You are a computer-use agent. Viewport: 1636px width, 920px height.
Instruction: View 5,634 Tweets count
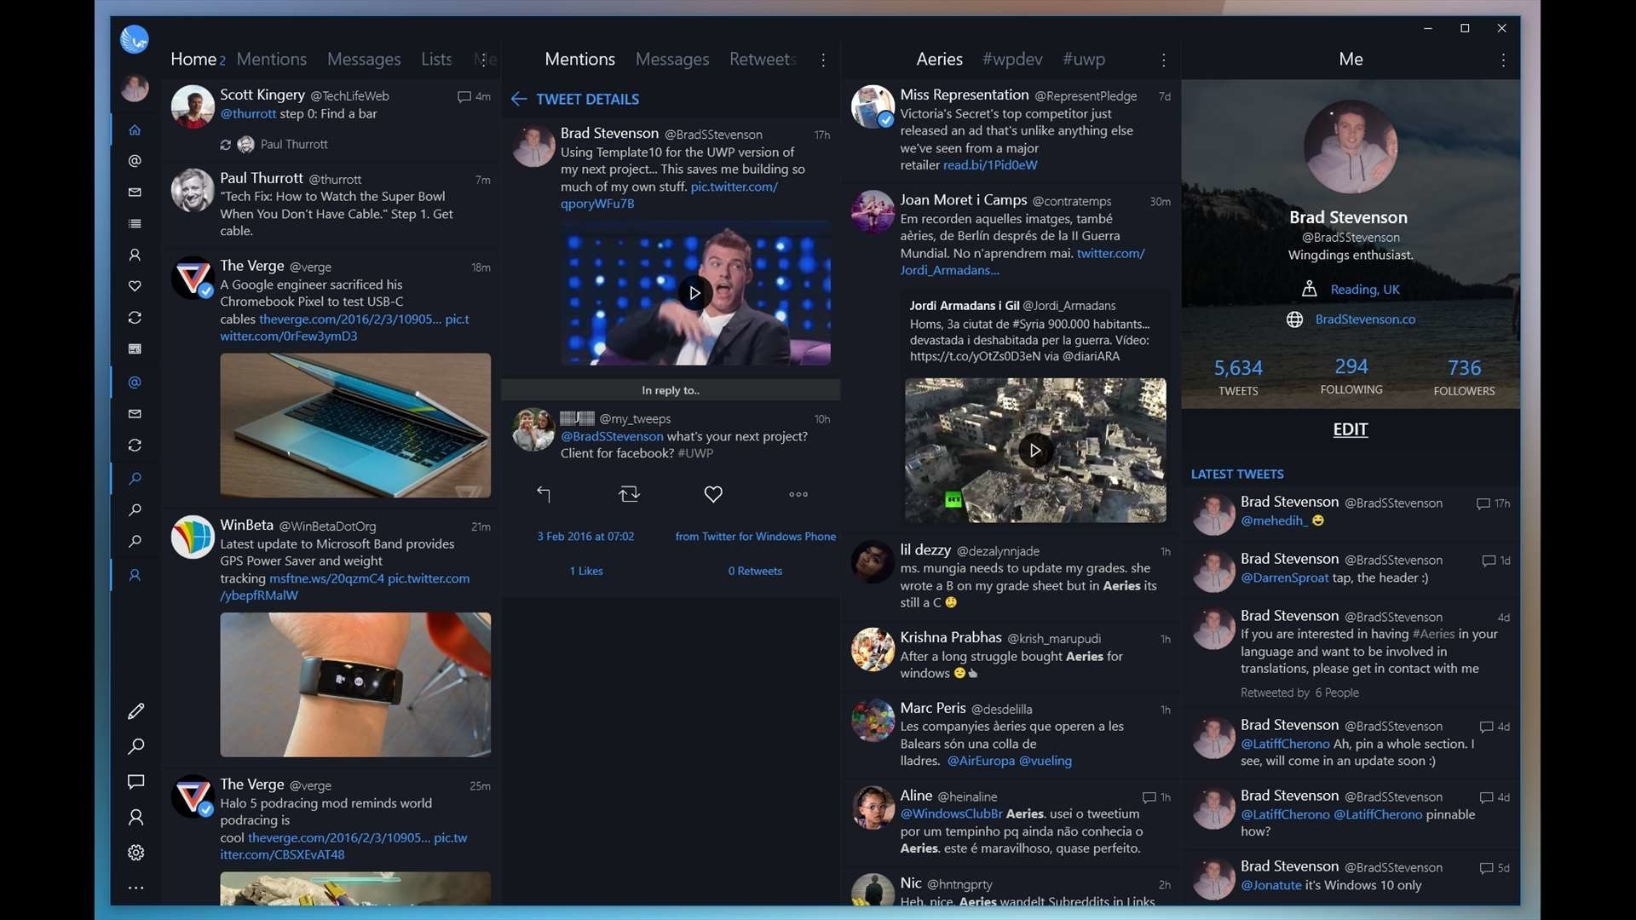[1238, 377]
